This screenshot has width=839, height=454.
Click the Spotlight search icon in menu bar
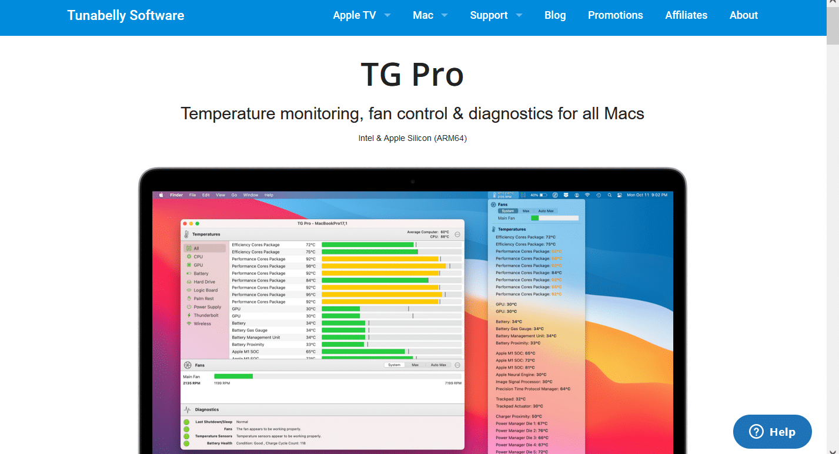610,195
